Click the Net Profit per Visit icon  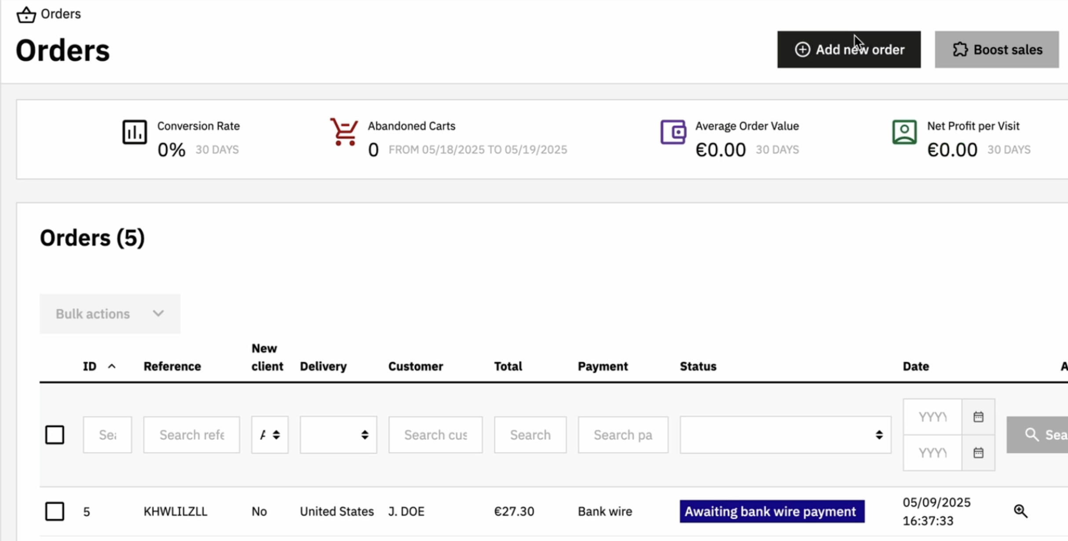tap(904, 132)
